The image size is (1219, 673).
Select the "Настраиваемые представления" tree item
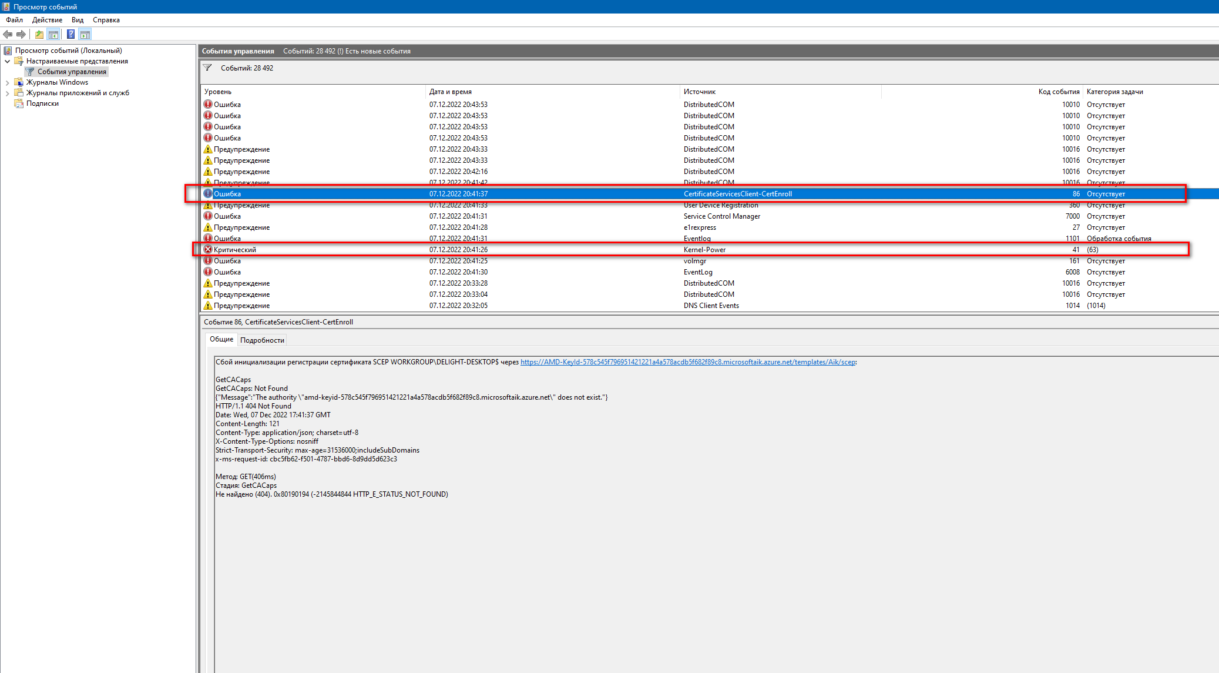(x=77, y=61)
